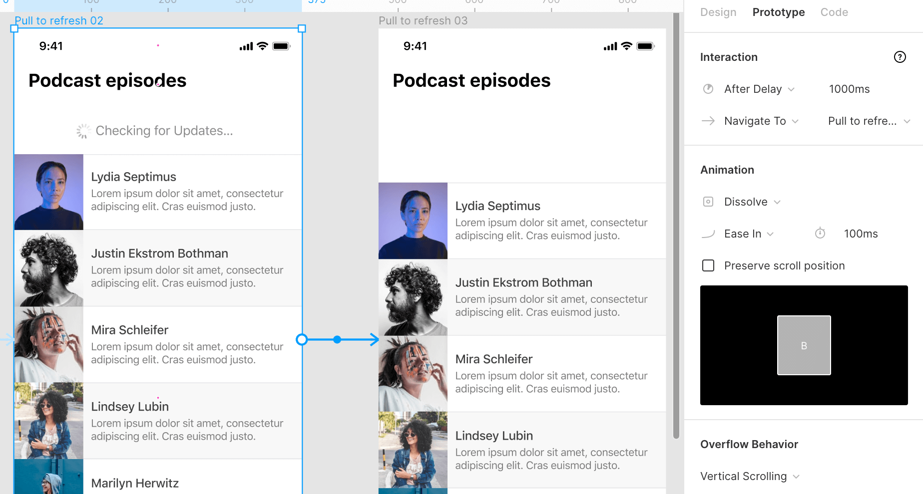Switch to the Design tab
923x494 pixels.
click(718, 12)
